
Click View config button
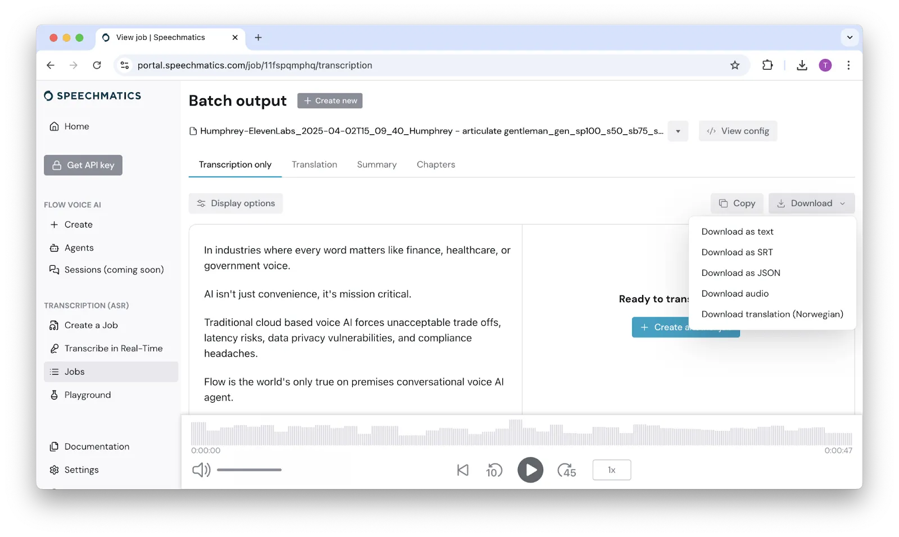[x=738, y=131]
